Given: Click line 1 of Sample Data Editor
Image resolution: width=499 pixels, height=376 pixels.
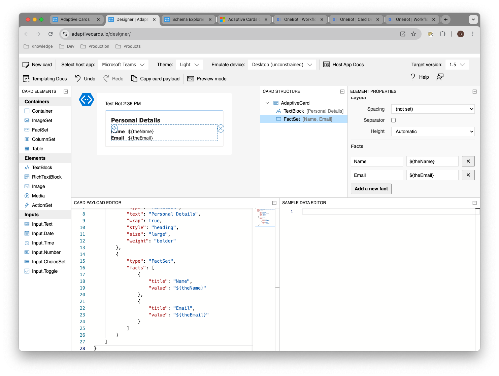Looking at the screenshot, I should tap(389, 212).
